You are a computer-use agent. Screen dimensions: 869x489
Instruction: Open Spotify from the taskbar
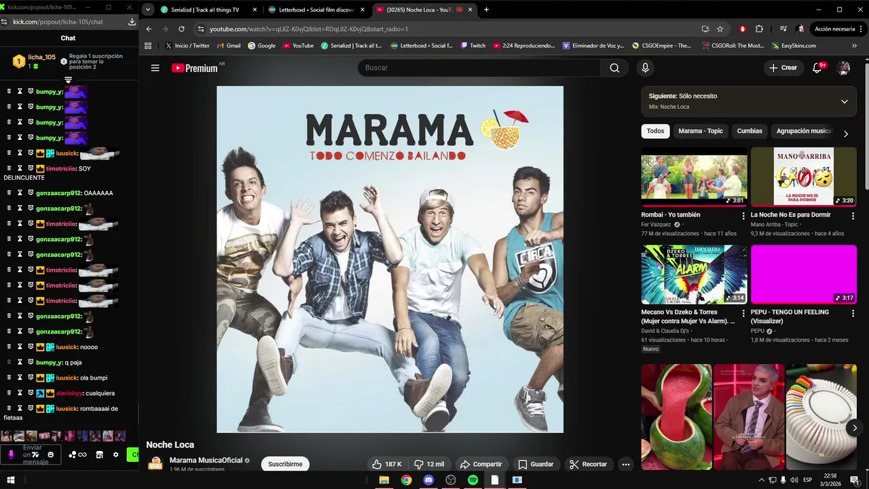point(473,480)
